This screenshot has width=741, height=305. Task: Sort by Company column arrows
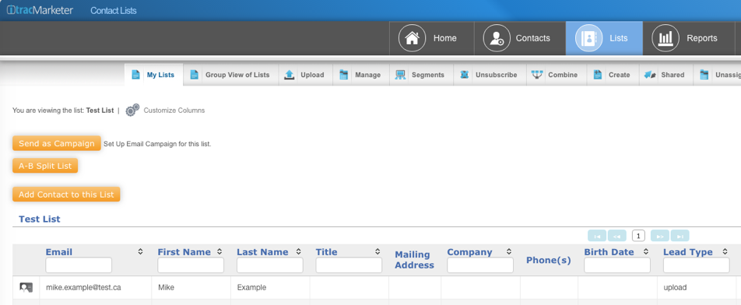coord(508,251)
